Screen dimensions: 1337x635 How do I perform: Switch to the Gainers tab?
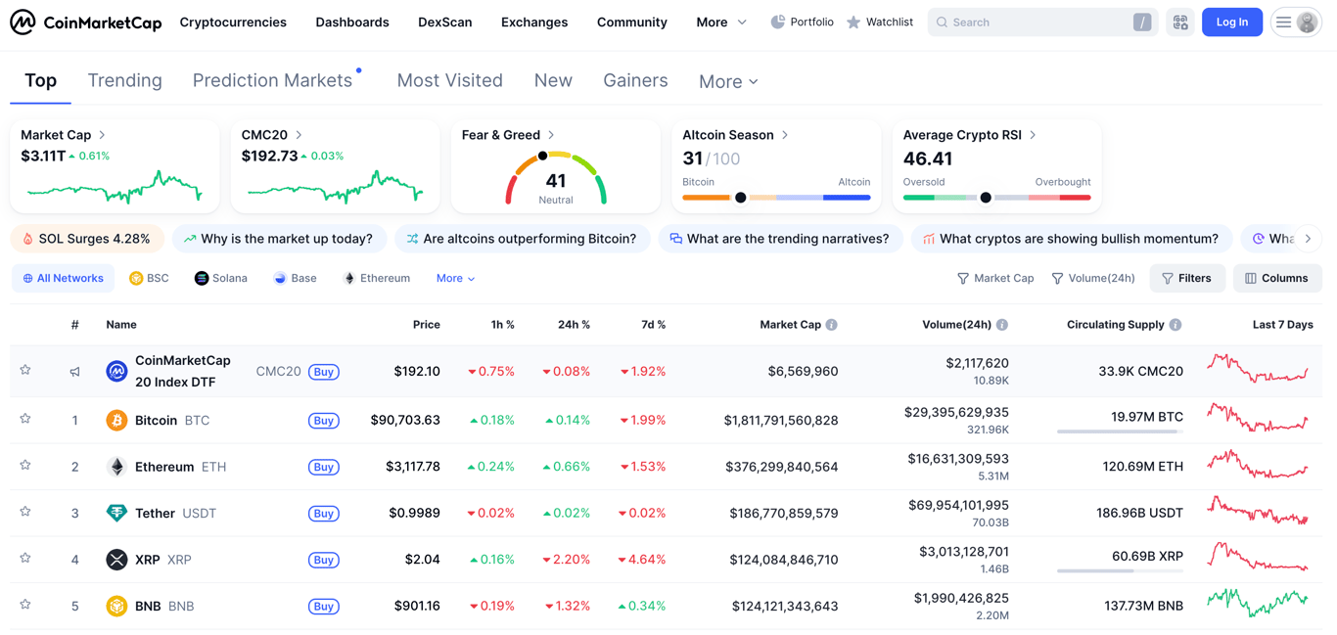(635, 80)
